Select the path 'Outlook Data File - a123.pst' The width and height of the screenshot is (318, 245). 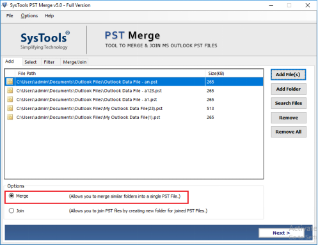click(89, 91)
